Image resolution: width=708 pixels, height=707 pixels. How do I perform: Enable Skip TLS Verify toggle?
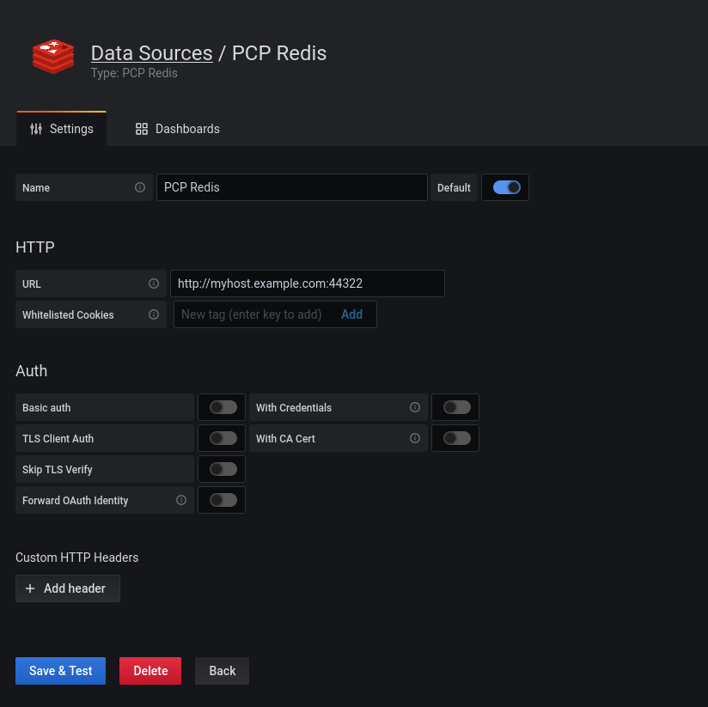pyautogui.click(x=223, y=469)
